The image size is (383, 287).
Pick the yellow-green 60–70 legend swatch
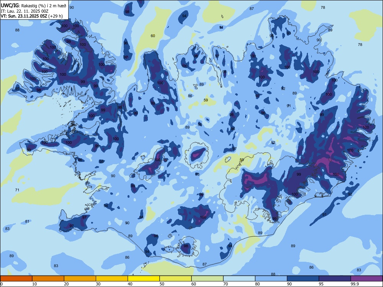[207, 279]
